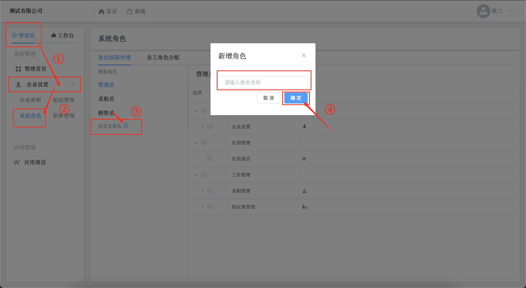The image size is (526, 288).
Task: Click the icon in the 供应商管理 row
Action: (304, 207)
